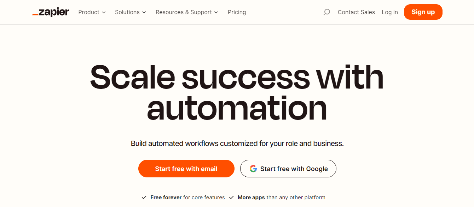Click Start free with Google
Viewport: 474px width, 207px height.
288,169
